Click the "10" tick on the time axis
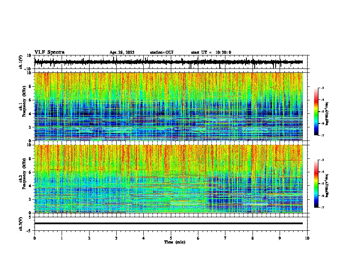 click(x=307, y=238)
